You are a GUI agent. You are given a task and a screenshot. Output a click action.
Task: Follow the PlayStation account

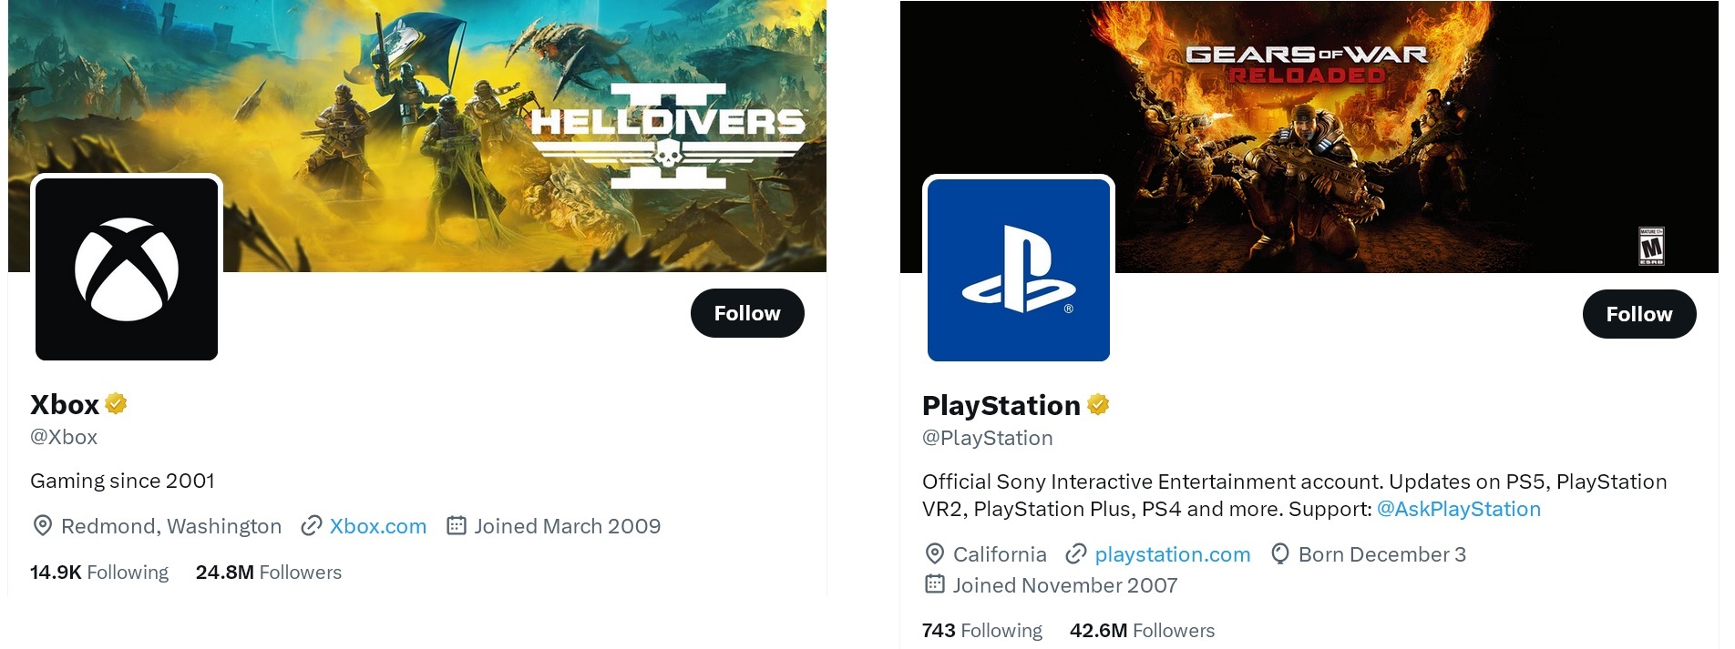point(1638,314)
